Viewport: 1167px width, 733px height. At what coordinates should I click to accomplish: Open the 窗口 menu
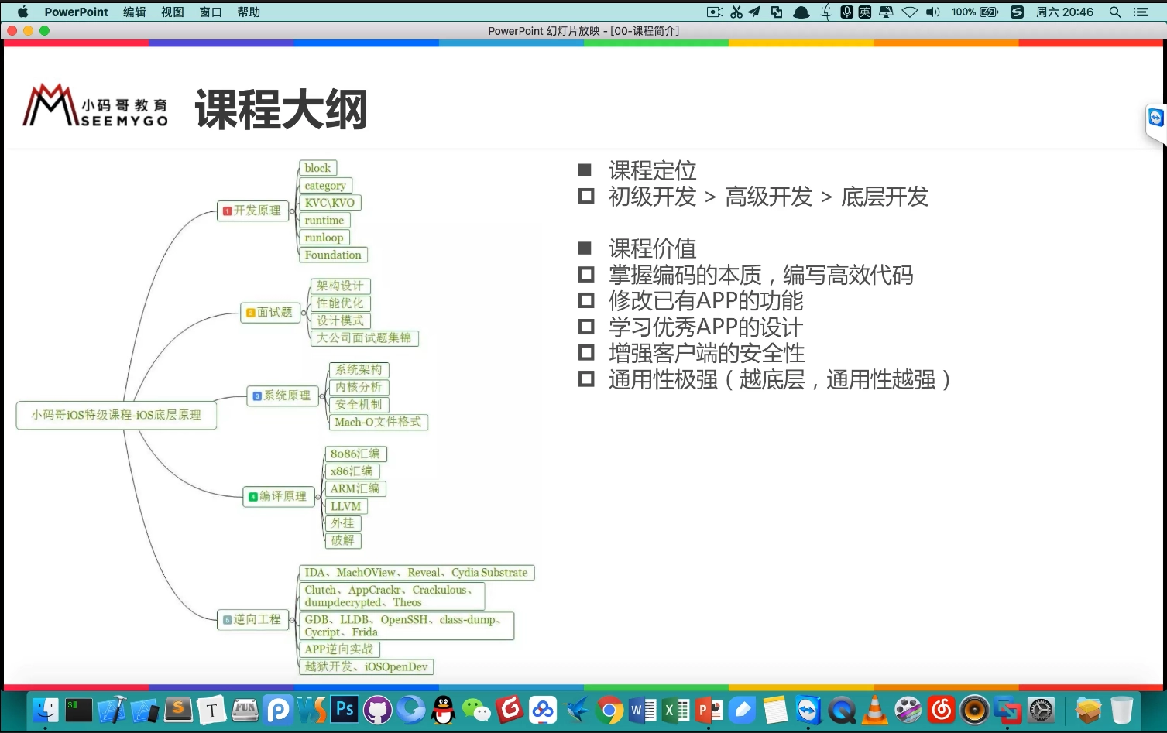click(210, 12)
